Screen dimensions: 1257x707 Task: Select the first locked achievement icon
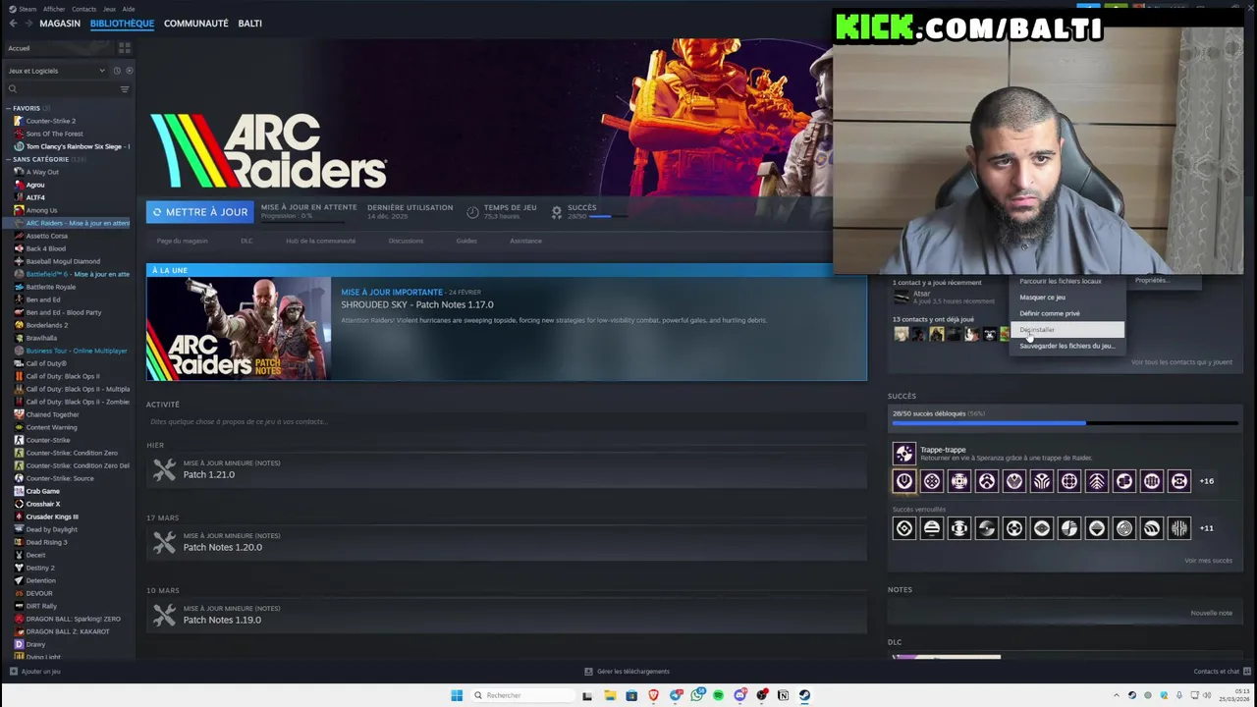tap(903, 528)
